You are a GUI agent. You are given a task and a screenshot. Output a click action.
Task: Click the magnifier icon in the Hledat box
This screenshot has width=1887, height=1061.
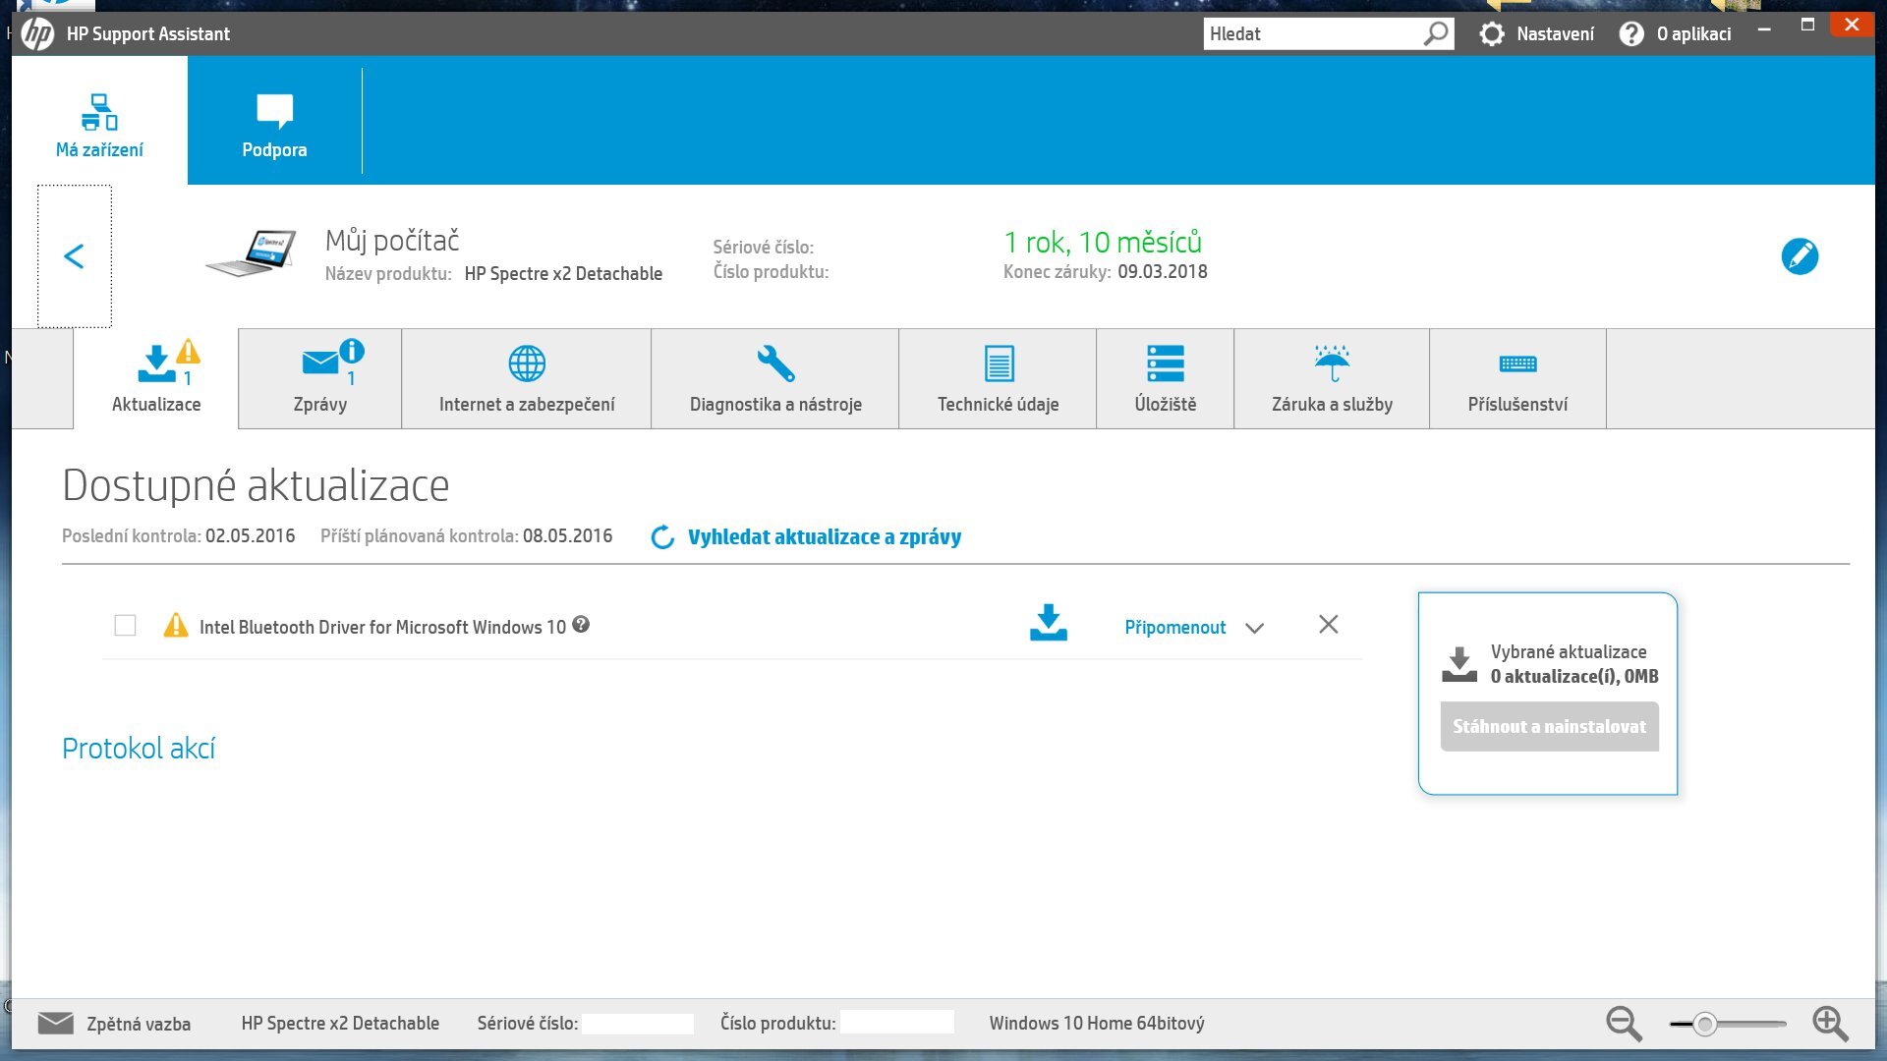[x=1436, y=33]
